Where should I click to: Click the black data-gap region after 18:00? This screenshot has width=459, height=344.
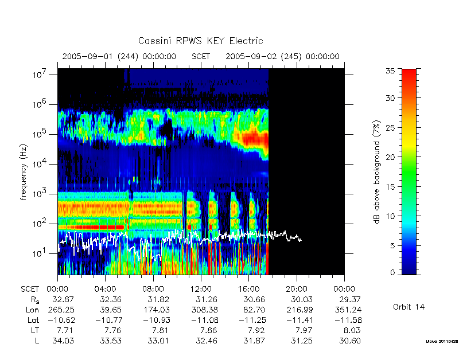(x=306, y=171)
